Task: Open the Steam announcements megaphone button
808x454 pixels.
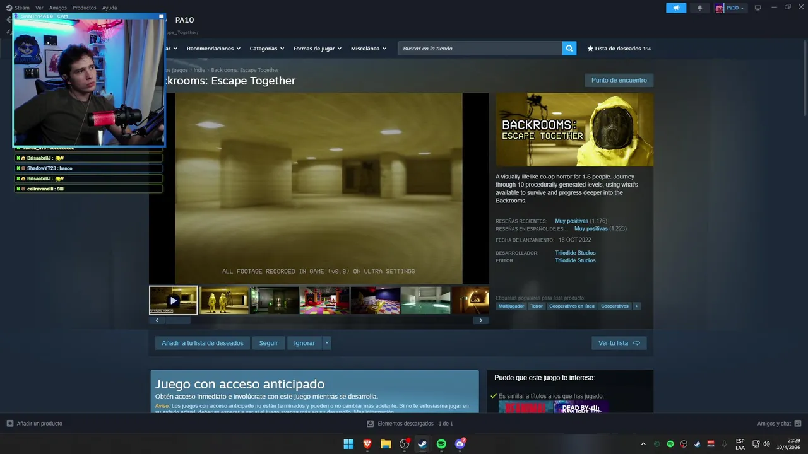Action: (676, 8)
